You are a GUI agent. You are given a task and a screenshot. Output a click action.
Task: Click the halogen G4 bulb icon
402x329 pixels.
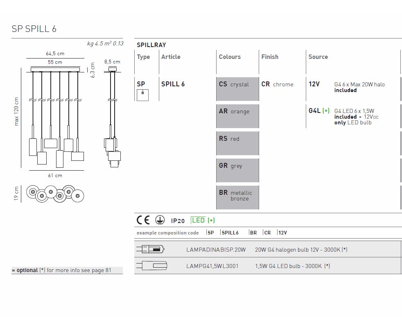point(152,249)
